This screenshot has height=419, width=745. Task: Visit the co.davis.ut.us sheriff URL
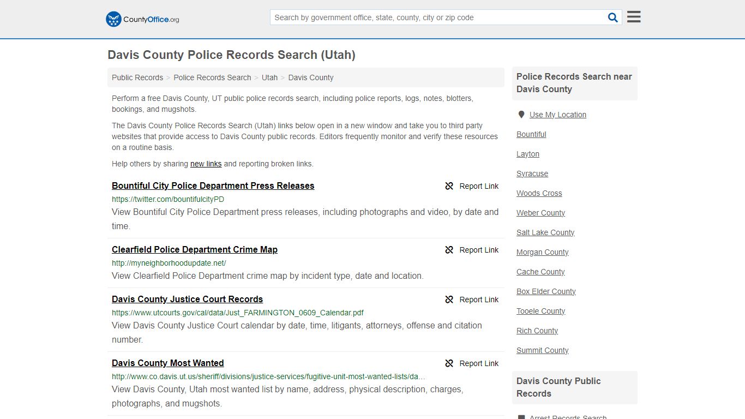[269, 376]
